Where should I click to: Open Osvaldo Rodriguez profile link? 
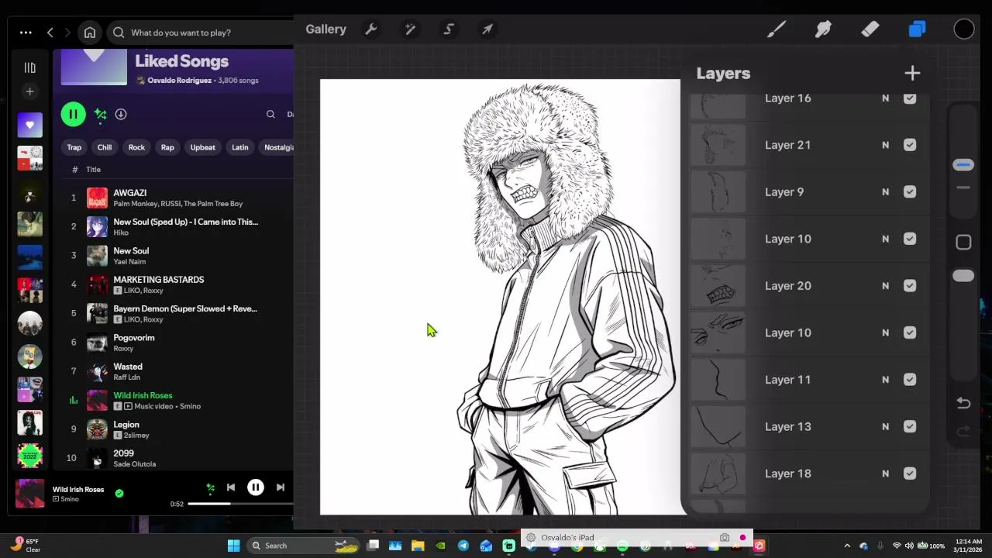tap(179, 81)
